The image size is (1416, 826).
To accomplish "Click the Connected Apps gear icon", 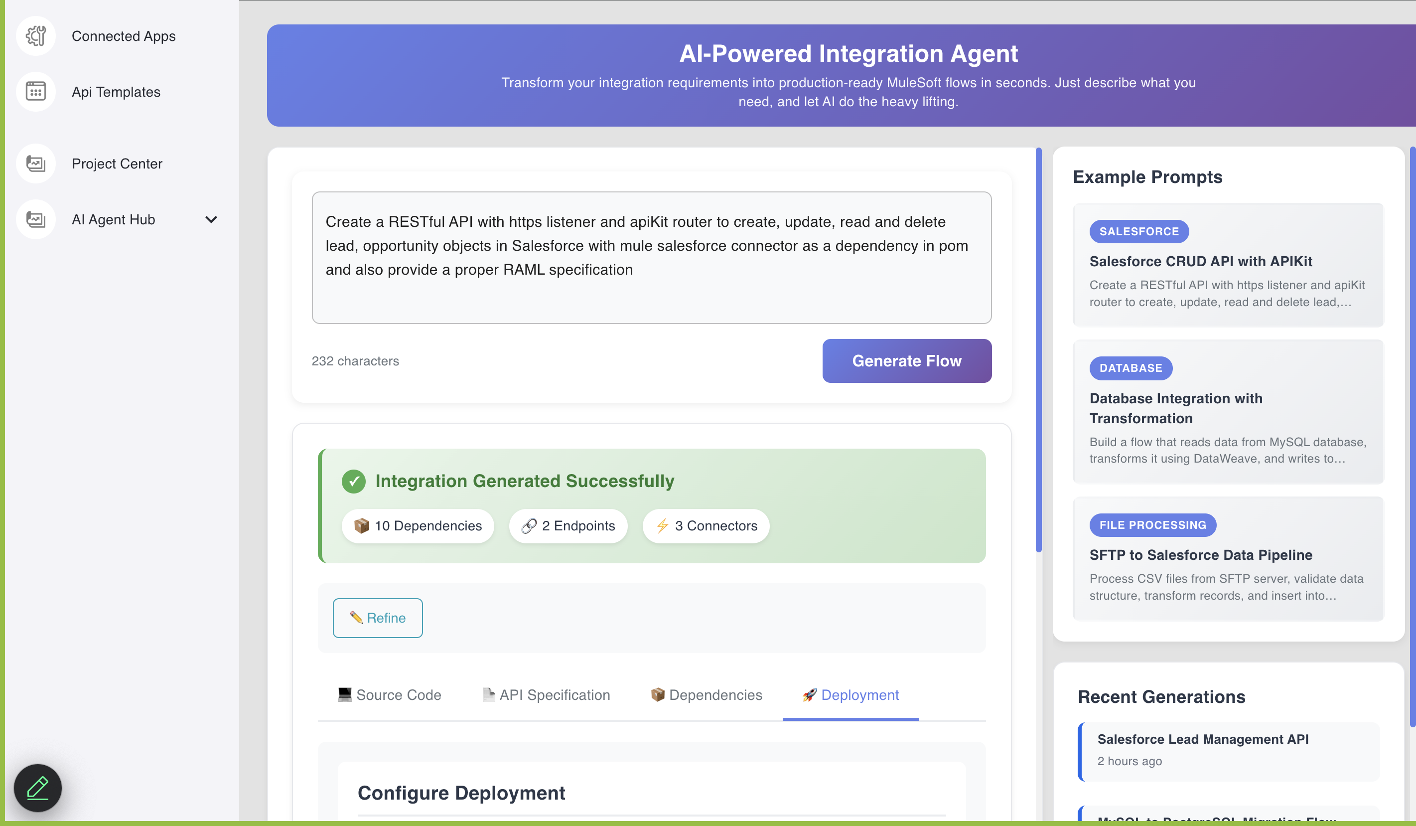I will pos(35,36).
